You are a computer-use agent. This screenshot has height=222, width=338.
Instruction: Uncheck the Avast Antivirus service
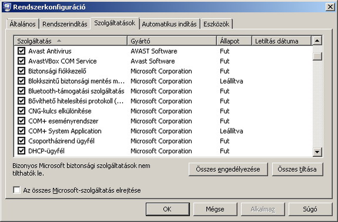click(21, 51)
